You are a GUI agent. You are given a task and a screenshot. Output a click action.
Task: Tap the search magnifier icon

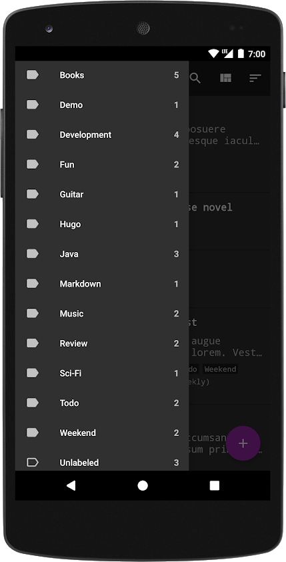(x=195, y=78)
